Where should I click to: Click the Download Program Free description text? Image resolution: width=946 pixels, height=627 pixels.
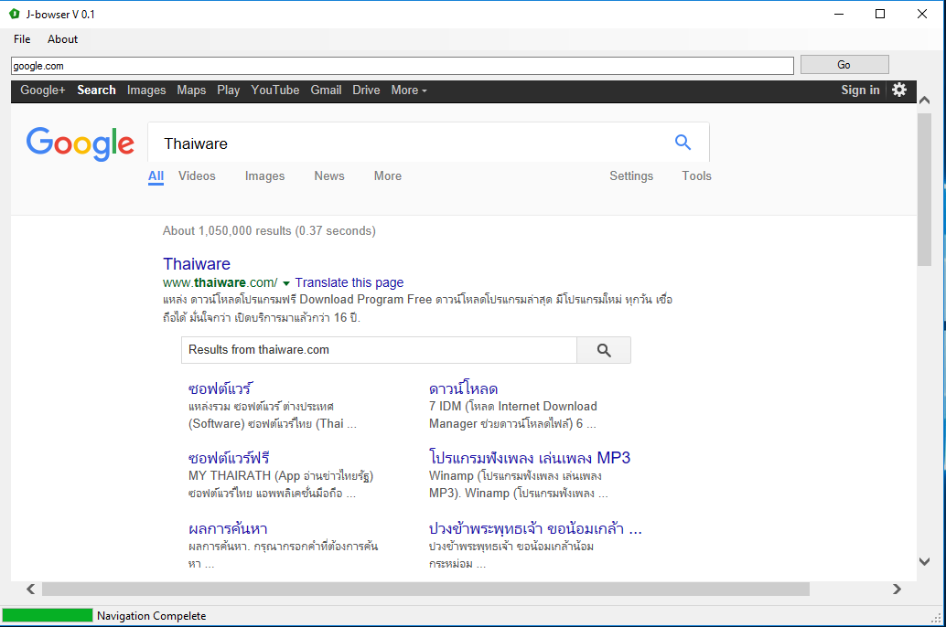(x=417, y=308)
